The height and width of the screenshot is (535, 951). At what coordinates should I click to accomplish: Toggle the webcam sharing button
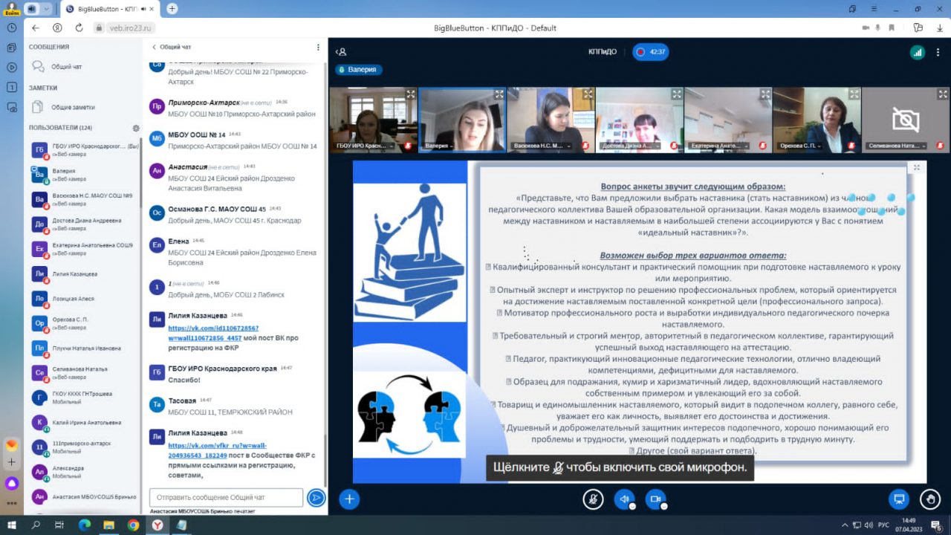click(x=655, y=499)
